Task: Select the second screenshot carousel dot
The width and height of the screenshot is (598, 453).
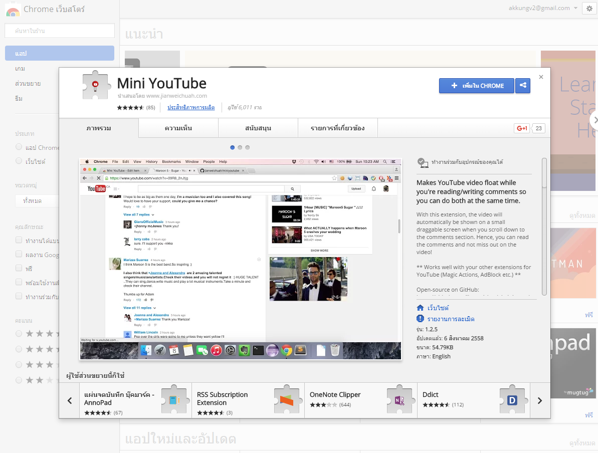Action: click(x=240, y=147)
